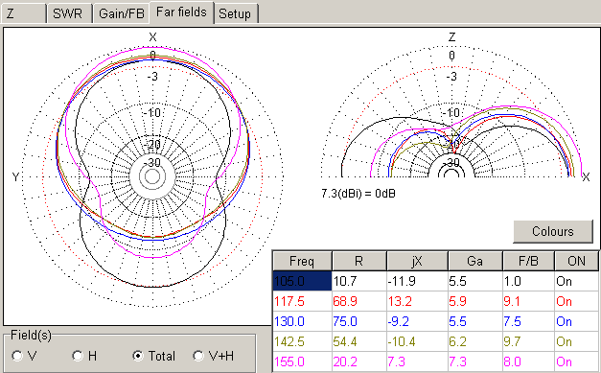Click the R value 68.9

[x=359, y=301]
